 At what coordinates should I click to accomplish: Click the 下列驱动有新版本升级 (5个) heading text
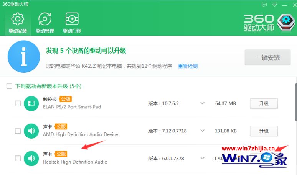coord(48,87)
